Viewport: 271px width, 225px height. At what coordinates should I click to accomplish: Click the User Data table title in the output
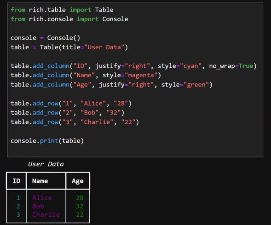46,164
